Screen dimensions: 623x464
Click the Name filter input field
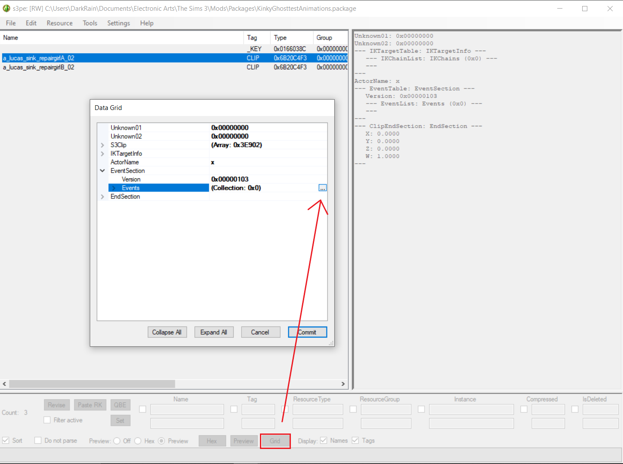click(x=187, y=409)
